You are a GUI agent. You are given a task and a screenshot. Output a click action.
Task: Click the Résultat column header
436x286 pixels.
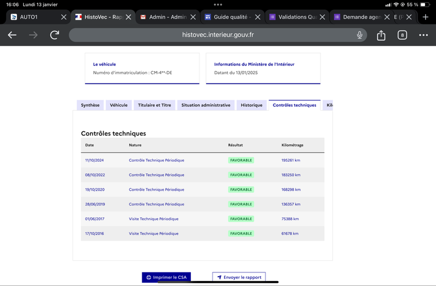click(x=235, y=145)
